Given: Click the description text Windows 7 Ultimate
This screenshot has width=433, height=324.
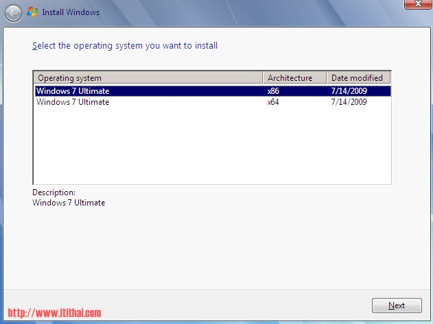Looking at the screenshot, I should click(69, 203).
